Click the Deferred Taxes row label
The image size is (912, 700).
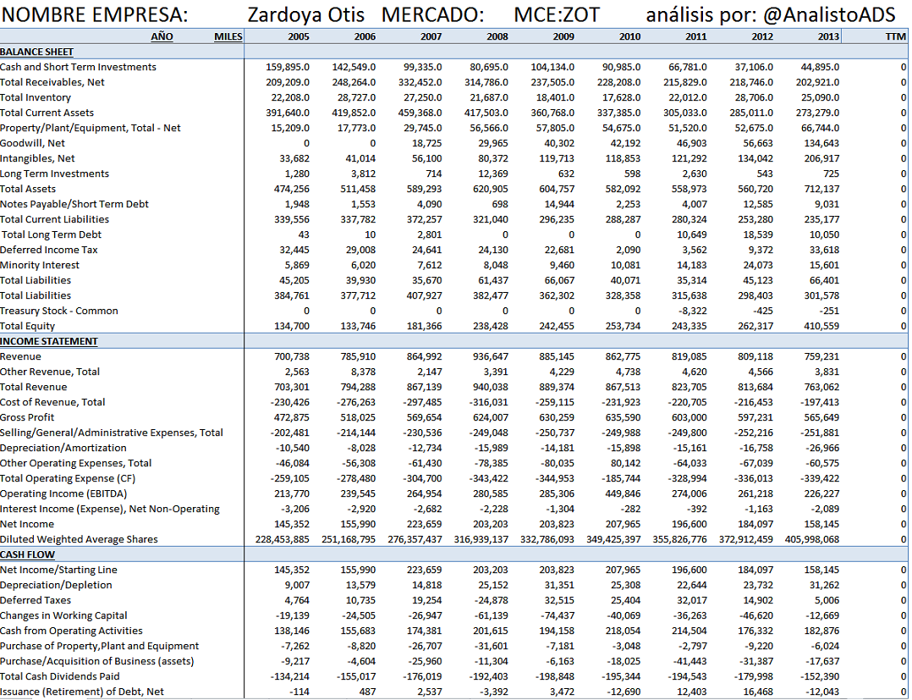[x=36, y=600]
